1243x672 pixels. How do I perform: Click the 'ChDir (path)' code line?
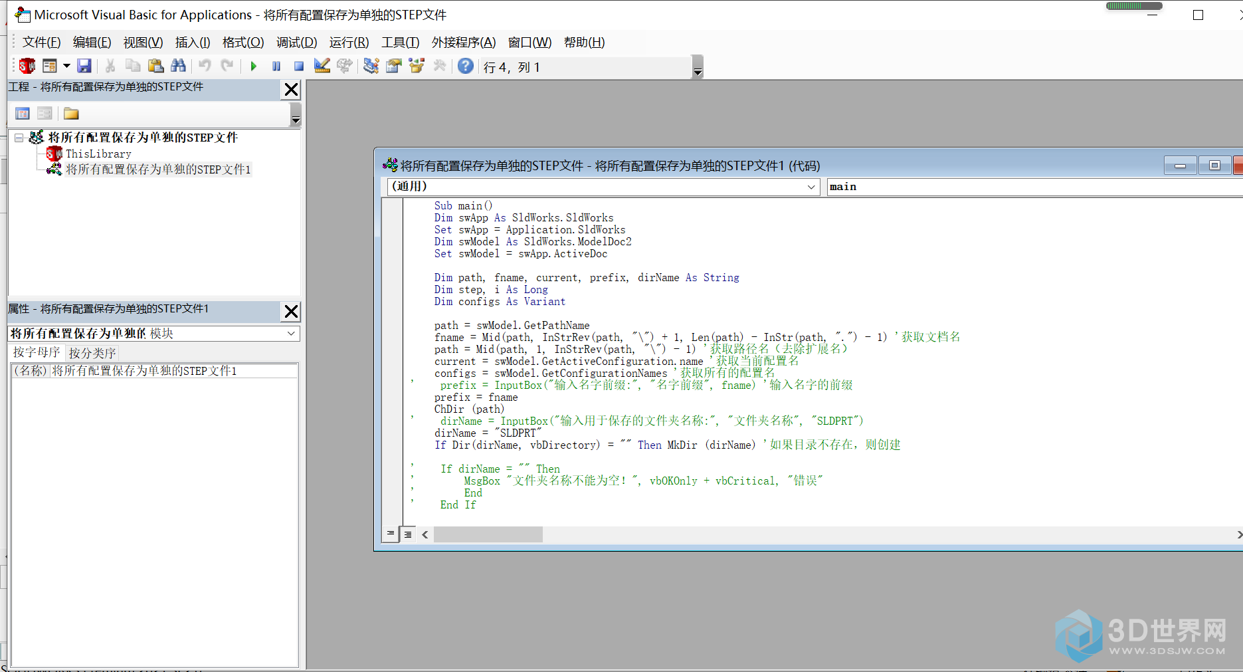tap(469, 409)
